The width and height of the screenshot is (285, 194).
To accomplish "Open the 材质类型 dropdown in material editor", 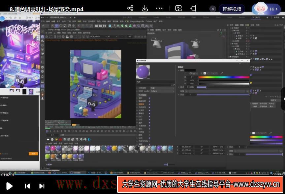I will (162, 88).
